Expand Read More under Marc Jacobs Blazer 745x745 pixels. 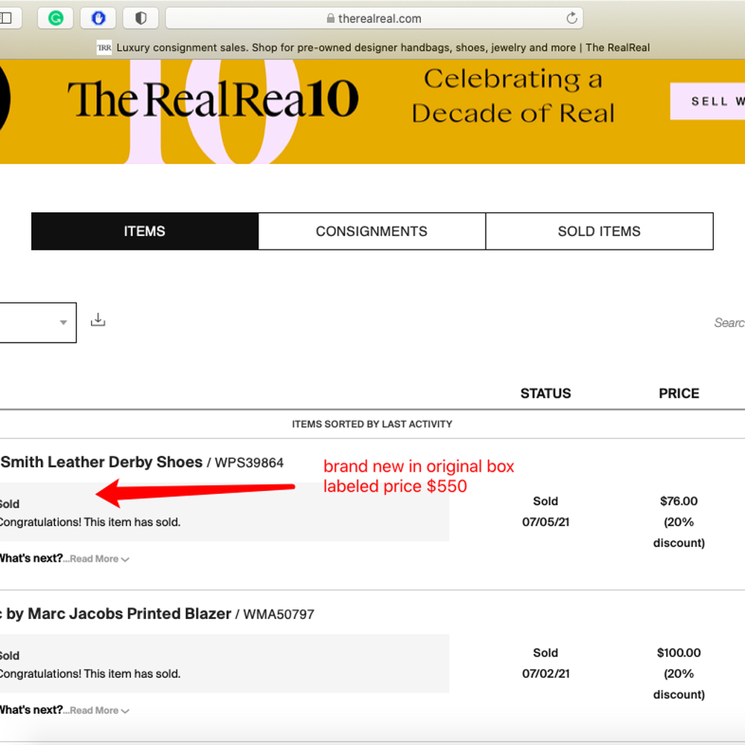tap(99, 710)
